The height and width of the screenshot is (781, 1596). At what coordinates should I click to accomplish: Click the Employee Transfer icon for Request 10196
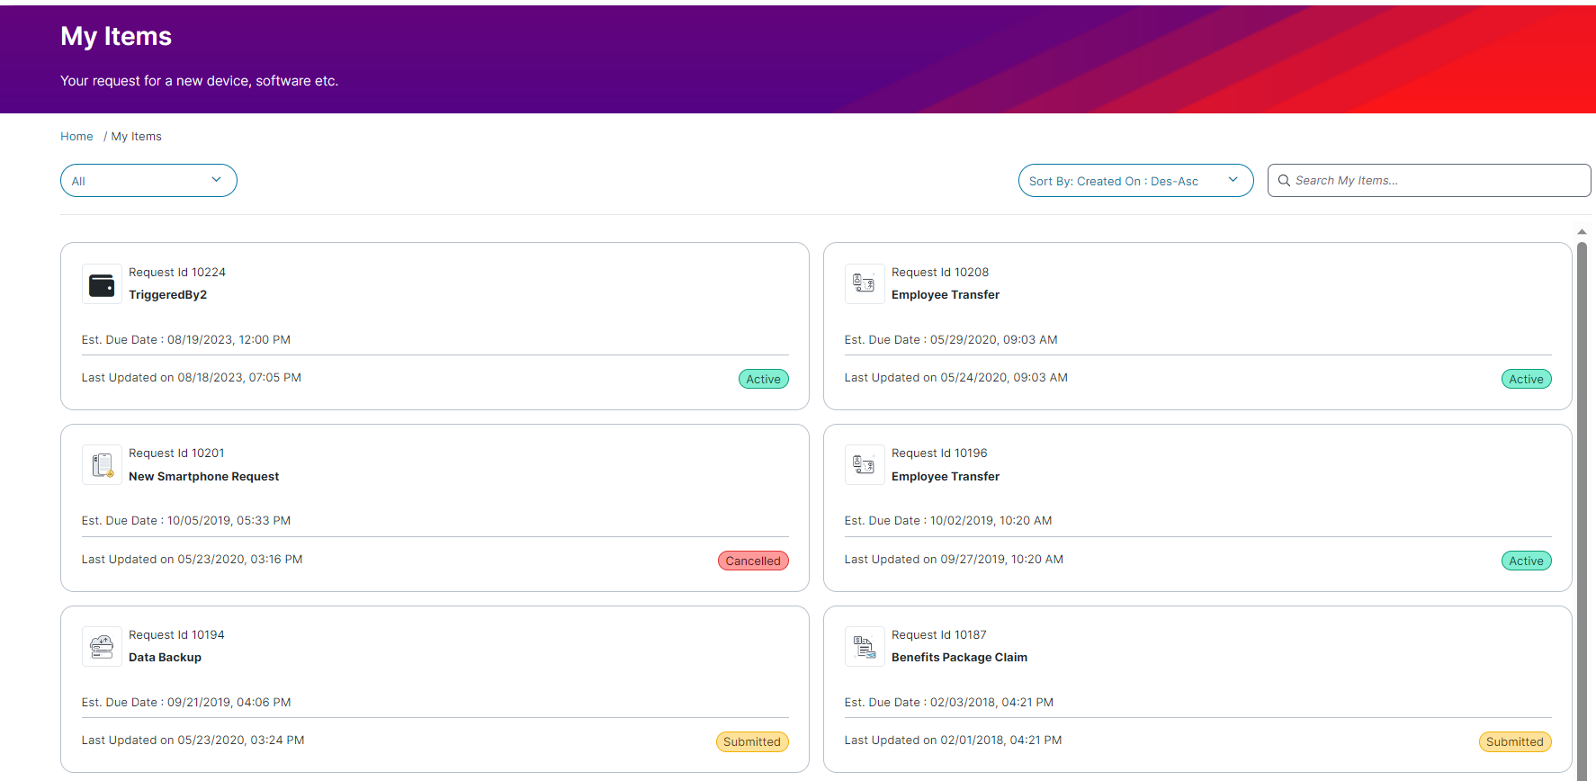[x=864, y=465]
